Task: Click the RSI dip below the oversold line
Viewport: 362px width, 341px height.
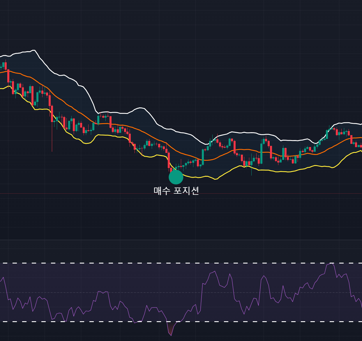Action: pos(171,328)
